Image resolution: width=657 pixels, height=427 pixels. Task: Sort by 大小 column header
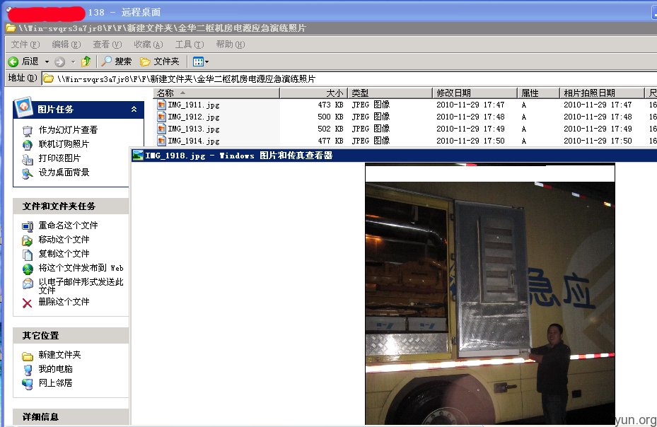click(x=313, y=93)
